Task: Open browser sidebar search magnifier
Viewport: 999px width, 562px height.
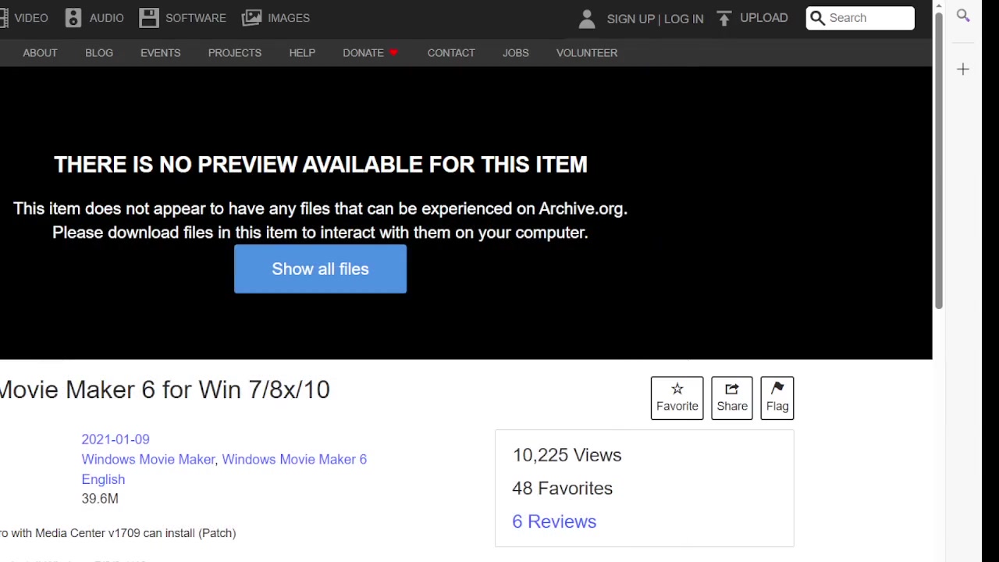Action: point(963,16)
